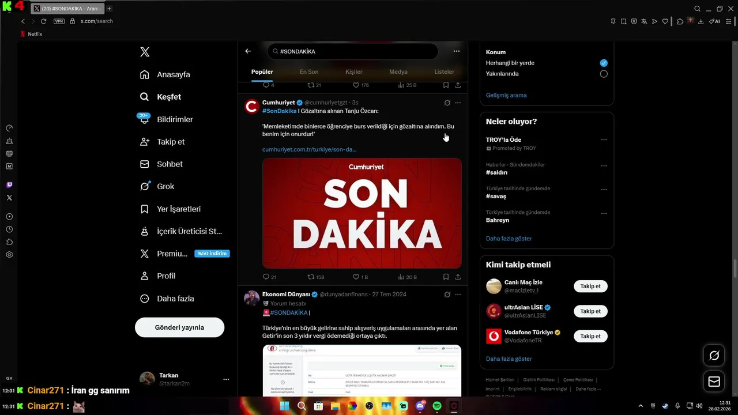Image resolution: width=738 pixels, height=415 pixels.
Task: Open Anasayfa home in X sidebar
Action: pyautogui.click(x=165, y=74)
